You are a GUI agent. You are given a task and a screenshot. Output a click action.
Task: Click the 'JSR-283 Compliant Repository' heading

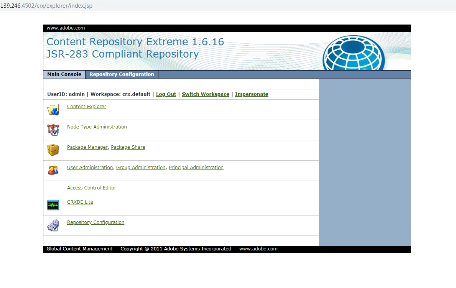tap(122, 54)
